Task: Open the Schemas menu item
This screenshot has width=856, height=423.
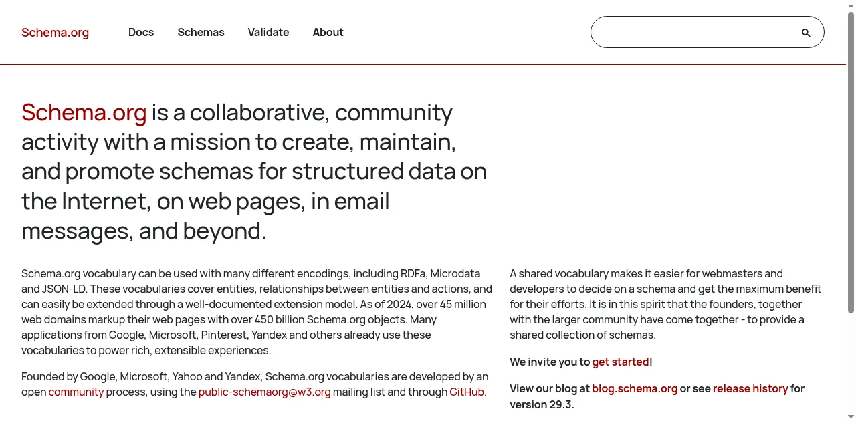Action: click(201, 32)
